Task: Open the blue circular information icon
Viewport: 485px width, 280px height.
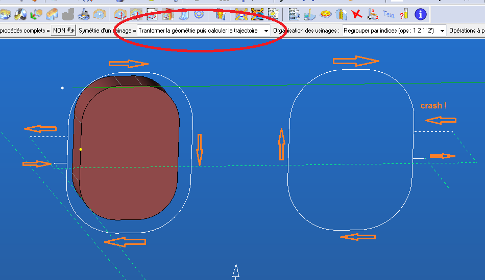Action: point(420,14)
